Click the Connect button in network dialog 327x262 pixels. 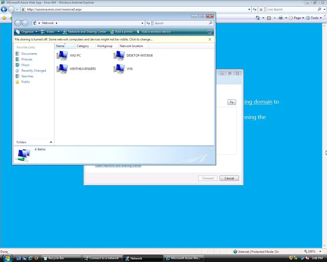tap(208, 178)
